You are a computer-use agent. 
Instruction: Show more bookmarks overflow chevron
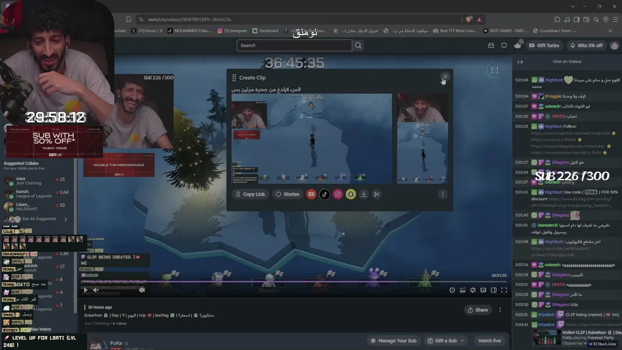click(x=610, y=31)
